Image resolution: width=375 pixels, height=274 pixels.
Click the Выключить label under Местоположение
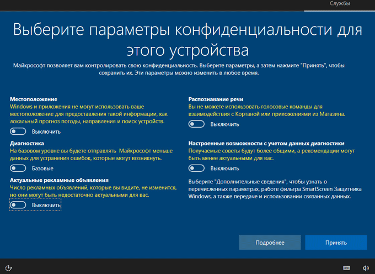[x=46, y=131]
